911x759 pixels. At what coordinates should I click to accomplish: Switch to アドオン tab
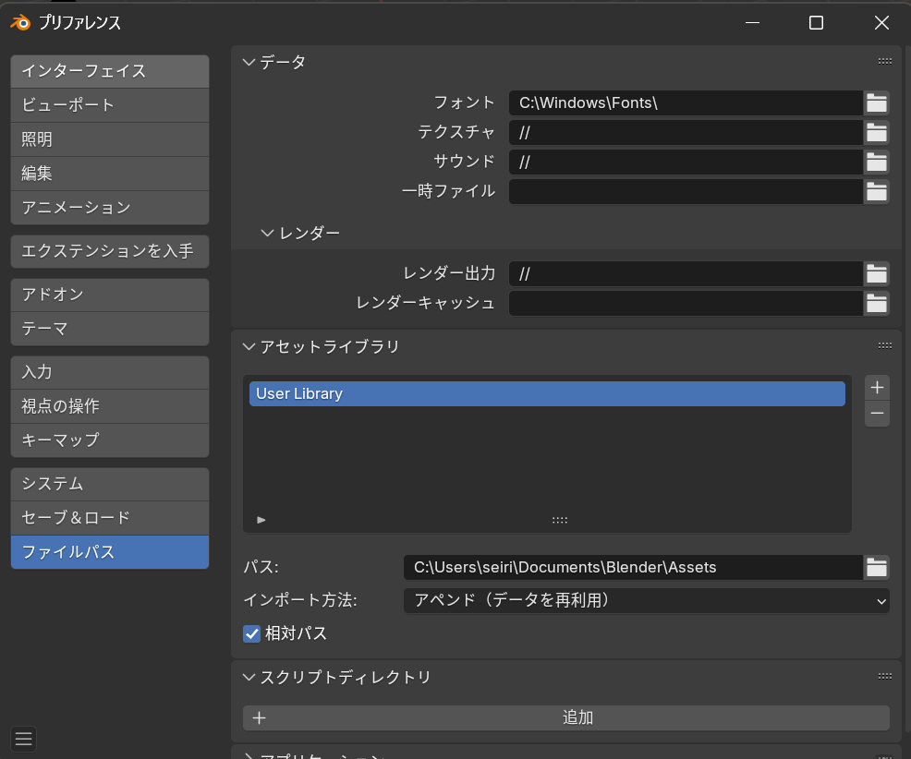click(110, 295)
